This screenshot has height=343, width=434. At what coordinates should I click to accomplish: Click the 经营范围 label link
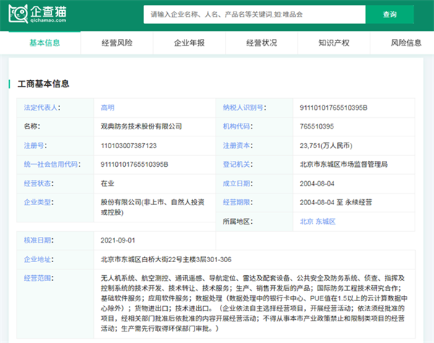[37, 278]
